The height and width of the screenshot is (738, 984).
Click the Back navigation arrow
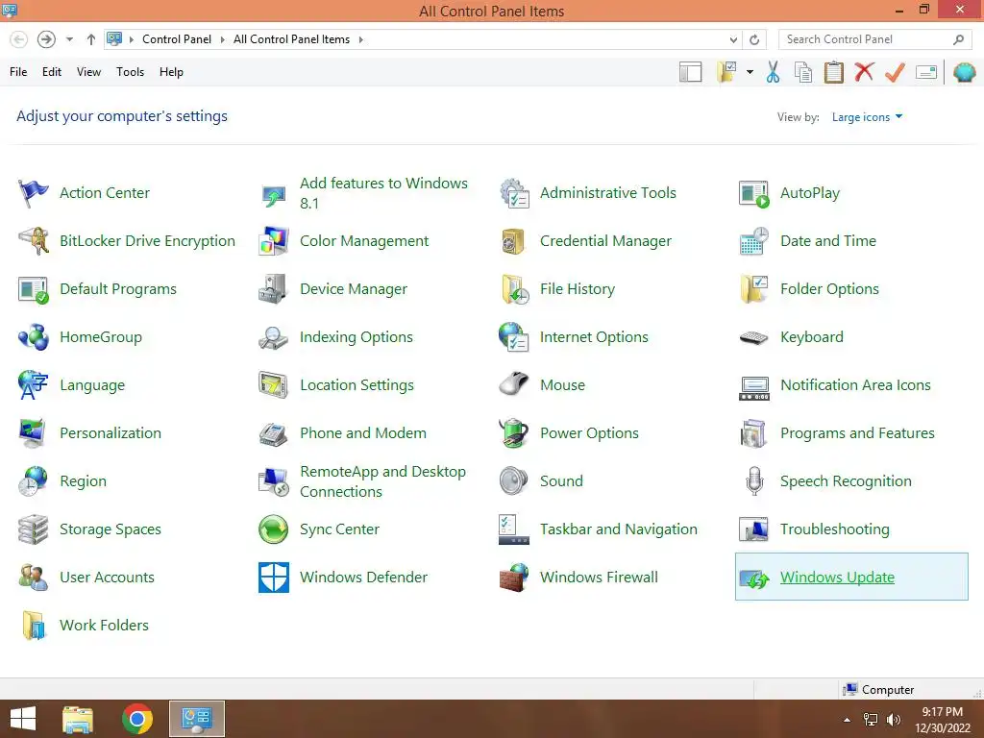click(19, 39)
